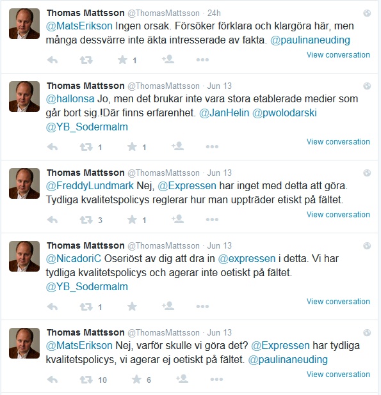
Task: Open more options menu on the @hallonsa tweet
Action: (x=212, y=146)
